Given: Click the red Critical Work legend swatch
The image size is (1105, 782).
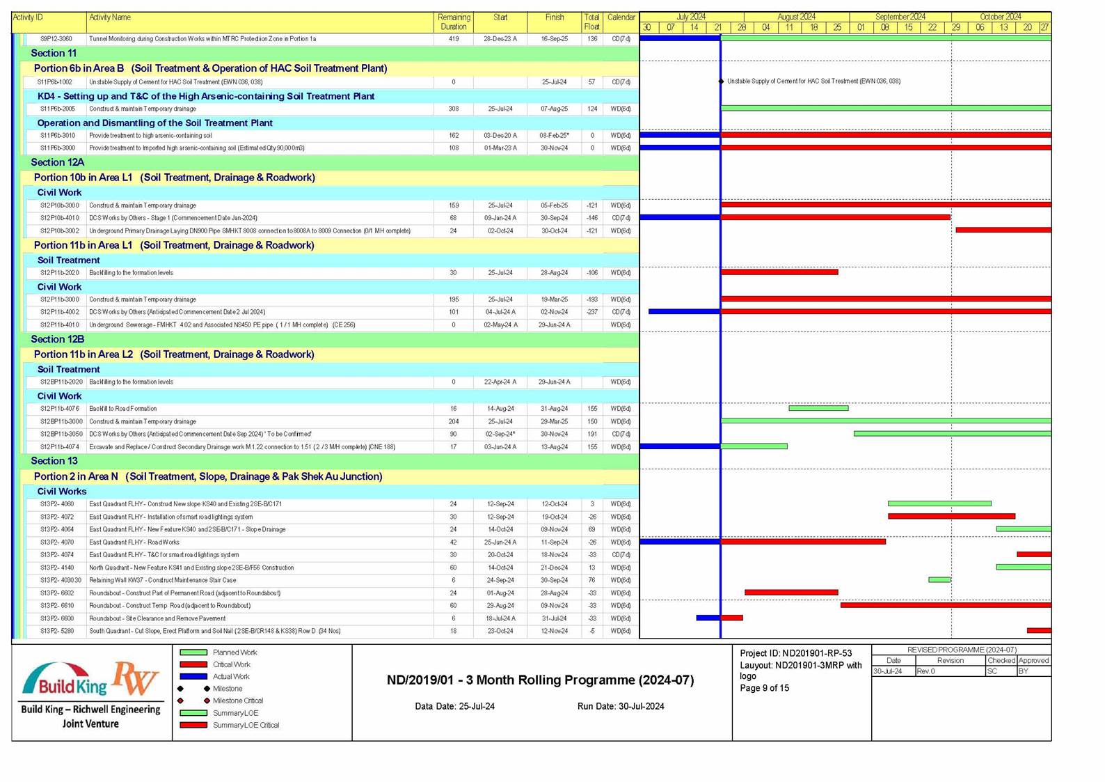Looking at the screenshot, I should 193,665.
